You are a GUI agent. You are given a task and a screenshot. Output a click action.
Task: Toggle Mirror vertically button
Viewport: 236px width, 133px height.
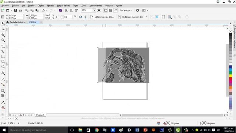click(86, 17)
